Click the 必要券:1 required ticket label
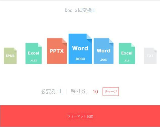160x127 pixels. pyautogui.click(x=51, y=92)
